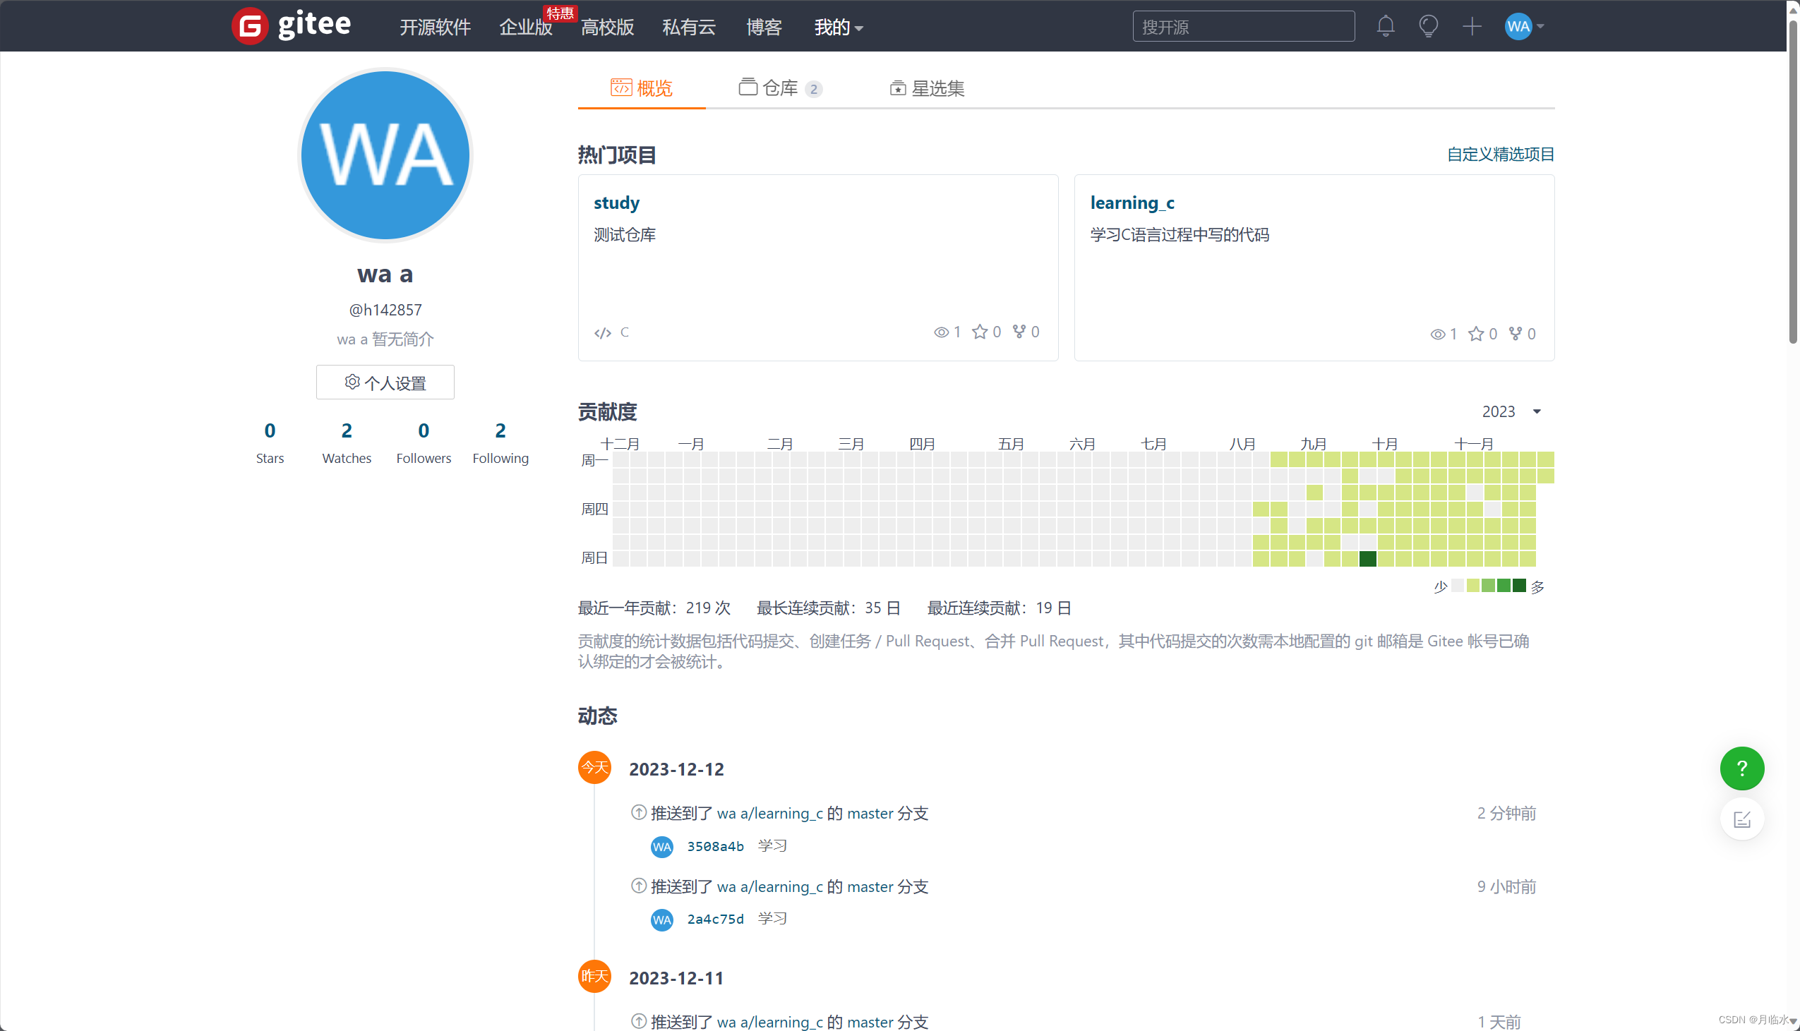The width and height of the screenshot is (1800, 1031).
Task: Switch to the 仓库 tab
Action: 779,88
